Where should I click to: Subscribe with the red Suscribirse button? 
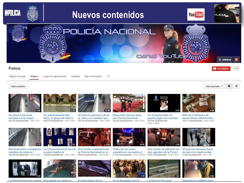tap(221, 68)
